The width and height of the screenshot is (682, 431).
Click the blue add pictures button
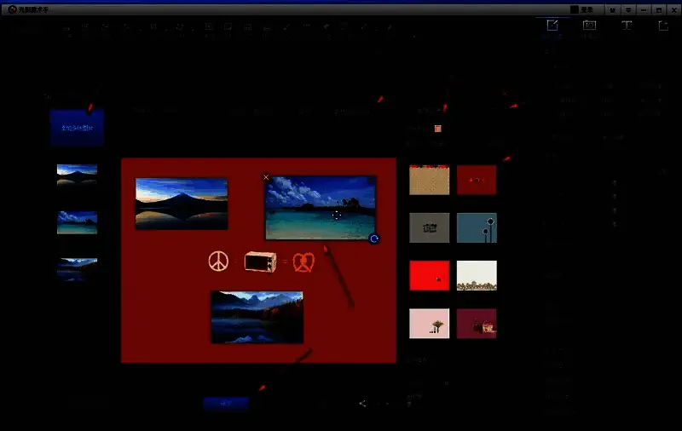[x=77, y=127]
